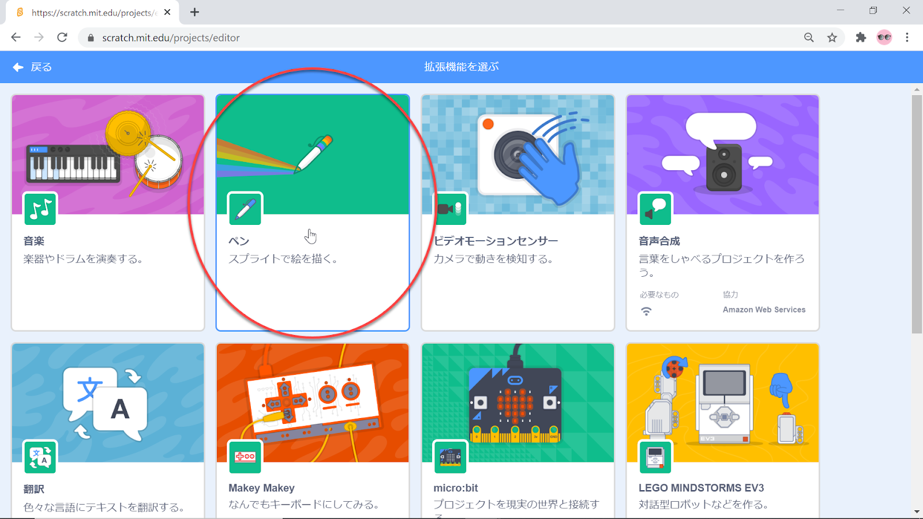Click the site lock icon
This screenshot has height=519, width=923.
(x=90, y=37)
